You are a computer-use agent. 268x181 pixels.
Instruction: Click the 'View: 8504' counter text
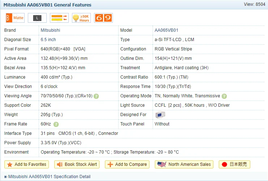(255, 4)
